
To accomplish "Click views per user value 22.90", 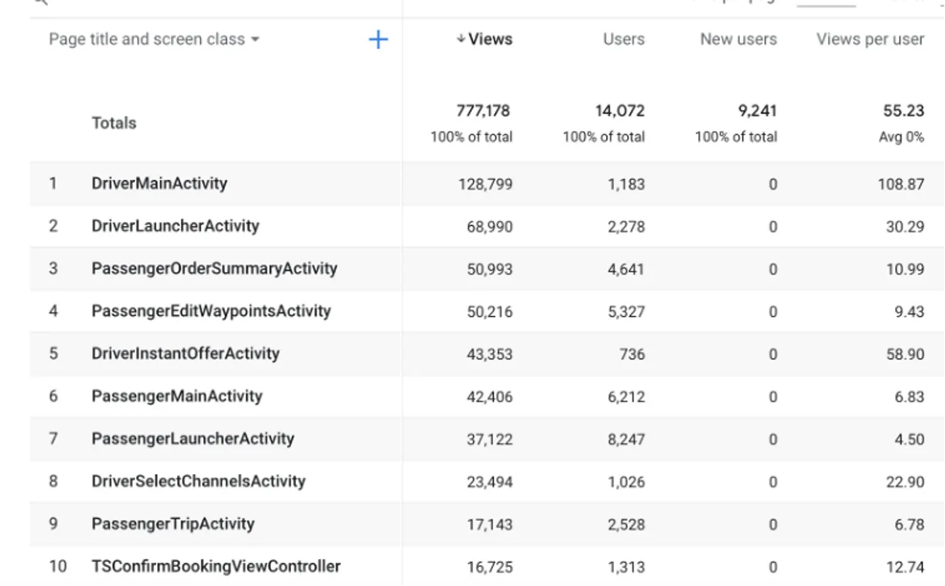I will tap(905, 482).
